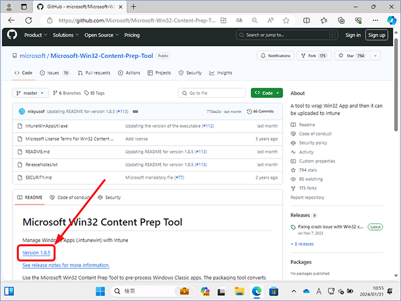401x301 pixels.
Task: Click the nikyusof avatar icon
Action: [x=22, y=111]
